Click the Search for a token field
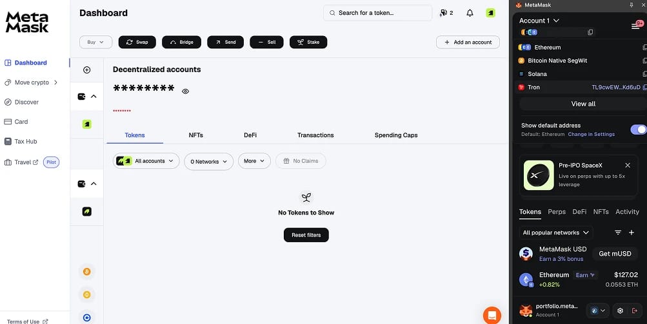The image size is (647, 324). pos(377,13)
